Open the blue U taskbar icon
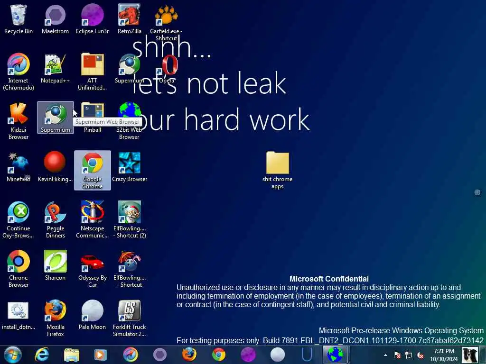This screenshot has height=364, width=486. 307,355
